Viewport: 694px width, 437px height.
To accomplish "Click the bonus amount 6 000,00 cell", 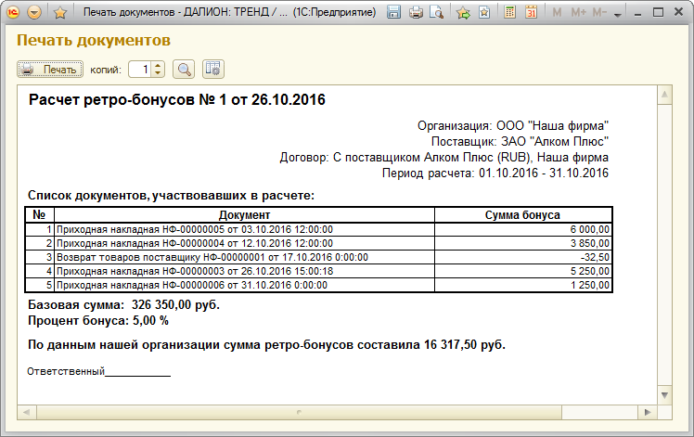I will point(522,229).
